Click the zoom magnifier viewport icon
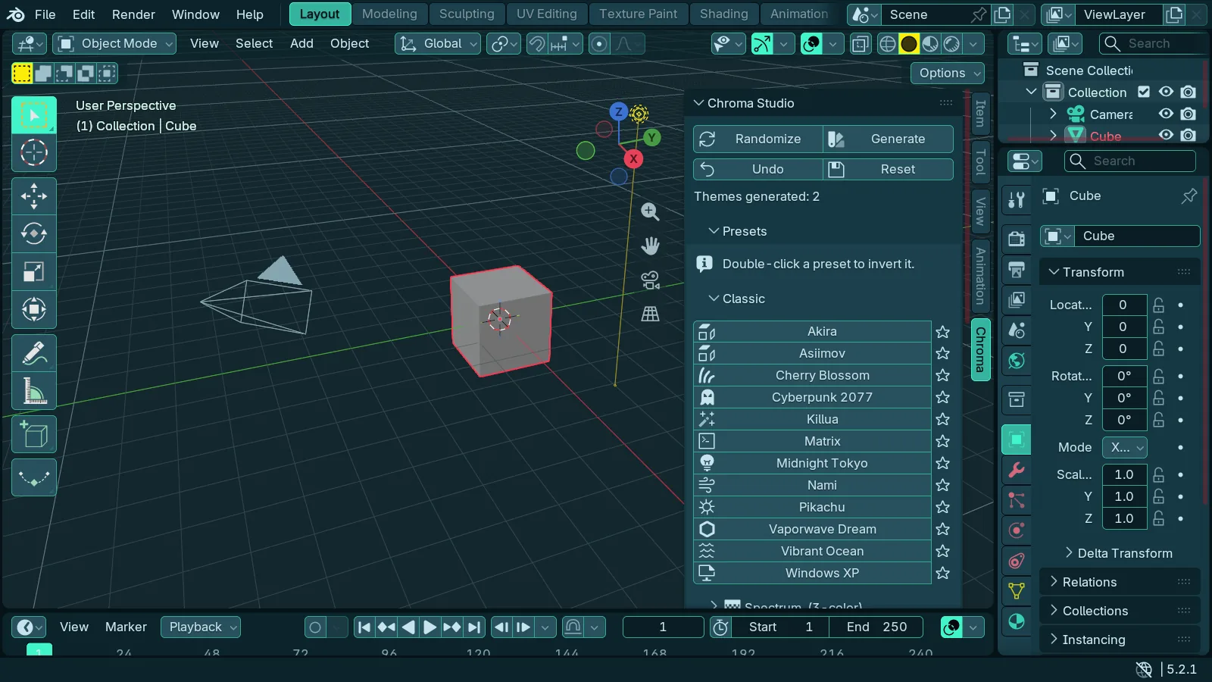The height and width of the screenshot is (682, 1212). (650, 212)
